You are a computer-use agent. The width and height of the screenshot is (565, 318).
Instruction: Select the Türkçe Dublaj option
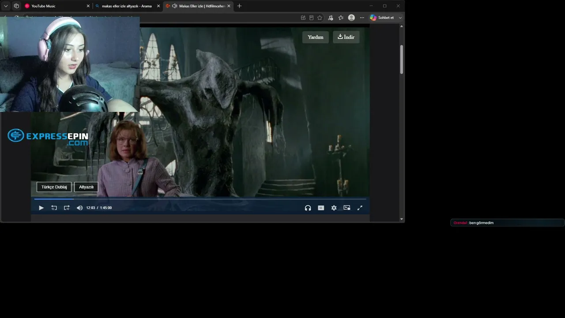coord(54,187)
